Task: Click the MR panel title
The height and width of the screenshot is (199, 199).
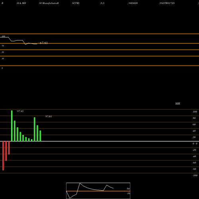Action: [x=178, y=103]
